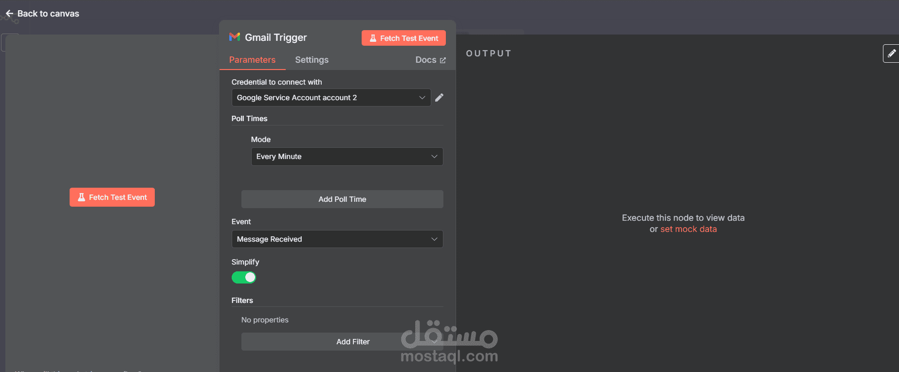
Task: Click the No properties text
Action: tap(265, 320)
